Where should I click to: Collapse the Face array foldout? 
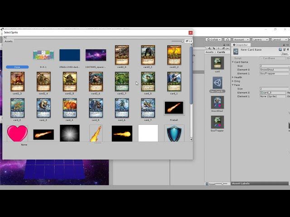pyautogui.click(x=233, y=85)
